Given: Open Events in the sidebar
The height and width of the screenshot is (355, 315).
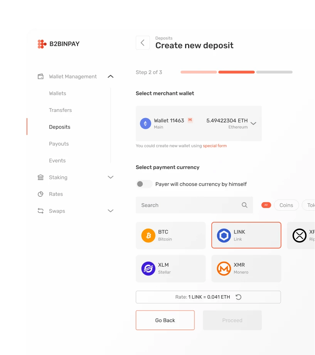Looking at the screenshot, I should tap(57, 161).
